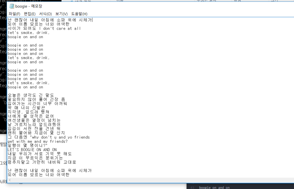
Task: Click 'boogie on and on' in the dark editor below
Action: coord(214,187)
